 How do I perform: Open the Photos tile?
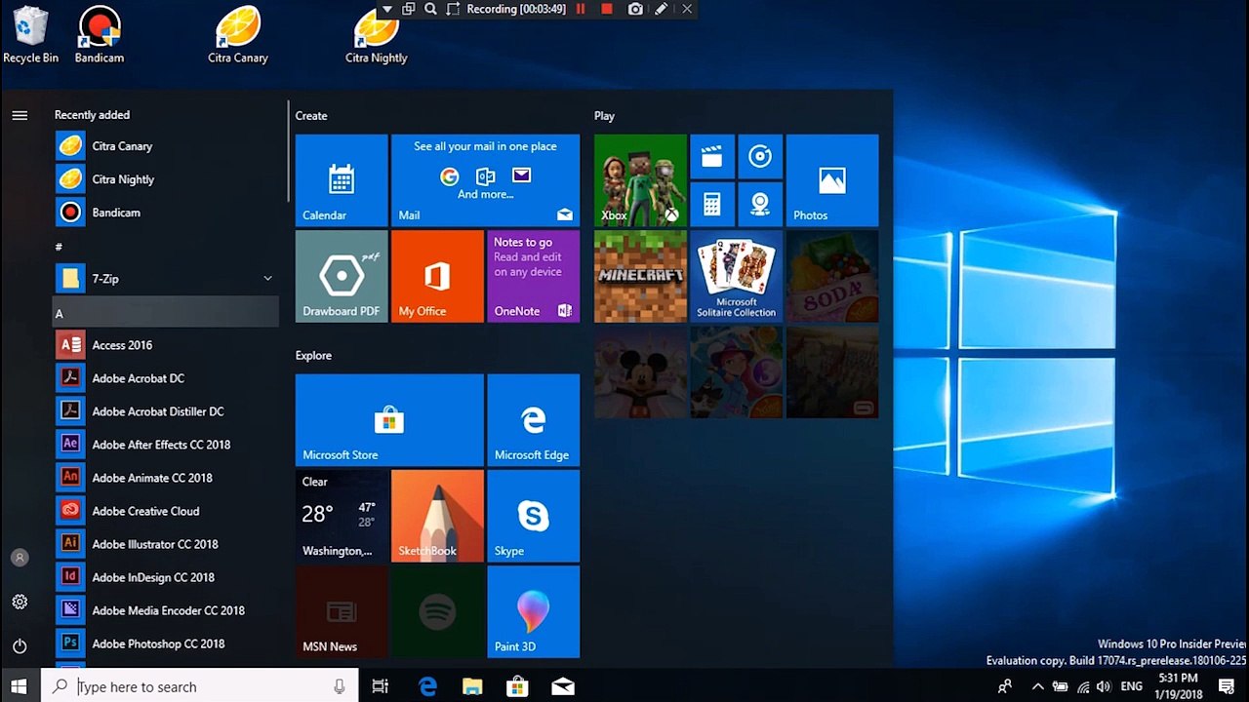point(832,180)
